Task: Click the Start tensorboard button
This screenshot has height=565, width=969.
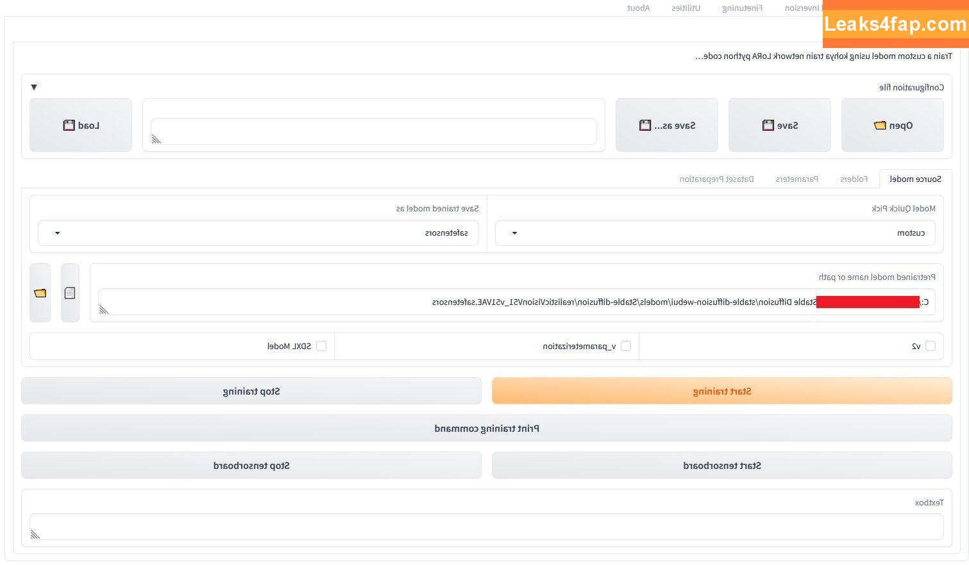Action: coord(721,465)
